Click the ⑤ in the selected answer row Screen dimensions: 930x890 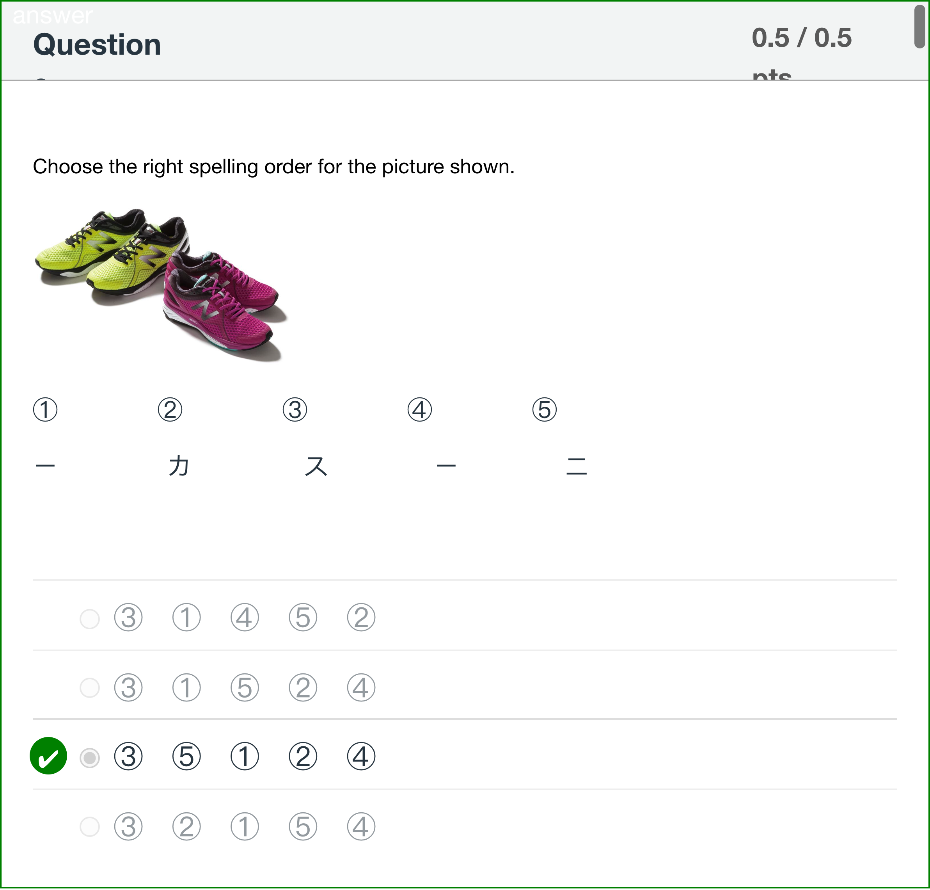(x=185, y=756)
